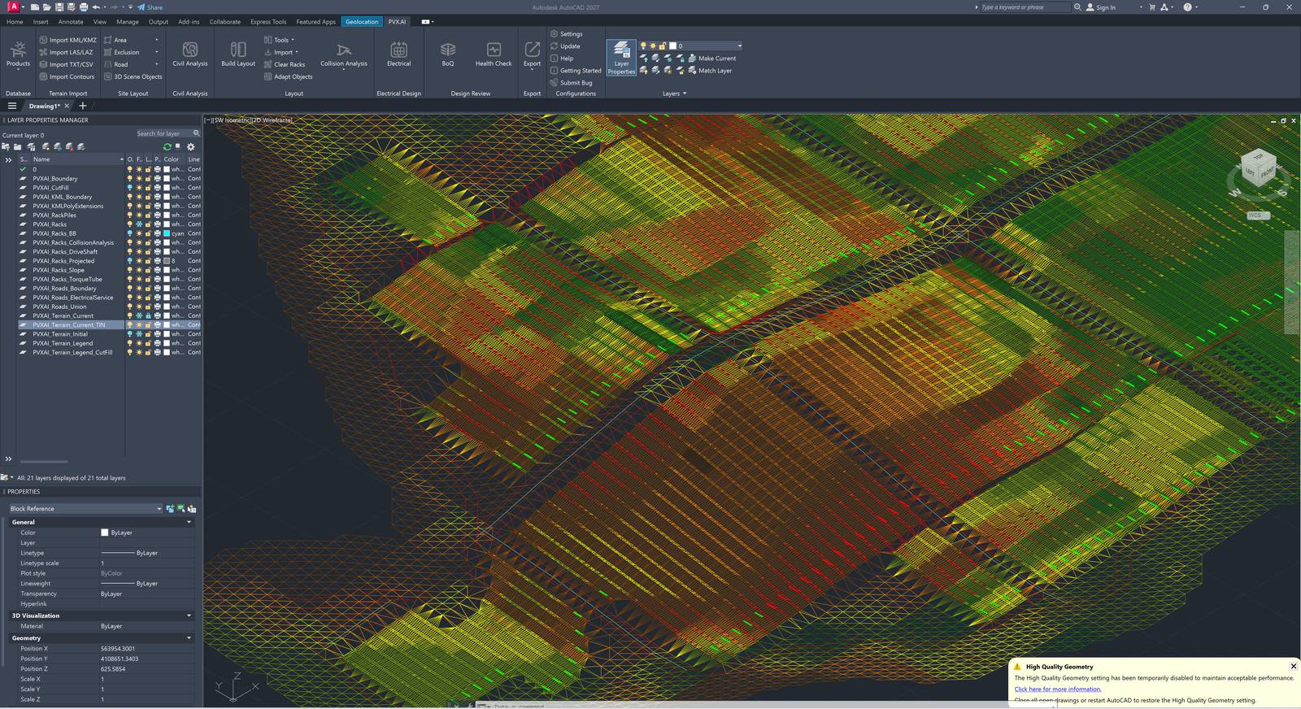Click Import TXT/CSV
This screenshot has width=1301, height=709.
pyautogui.click(x=66, y=64)
